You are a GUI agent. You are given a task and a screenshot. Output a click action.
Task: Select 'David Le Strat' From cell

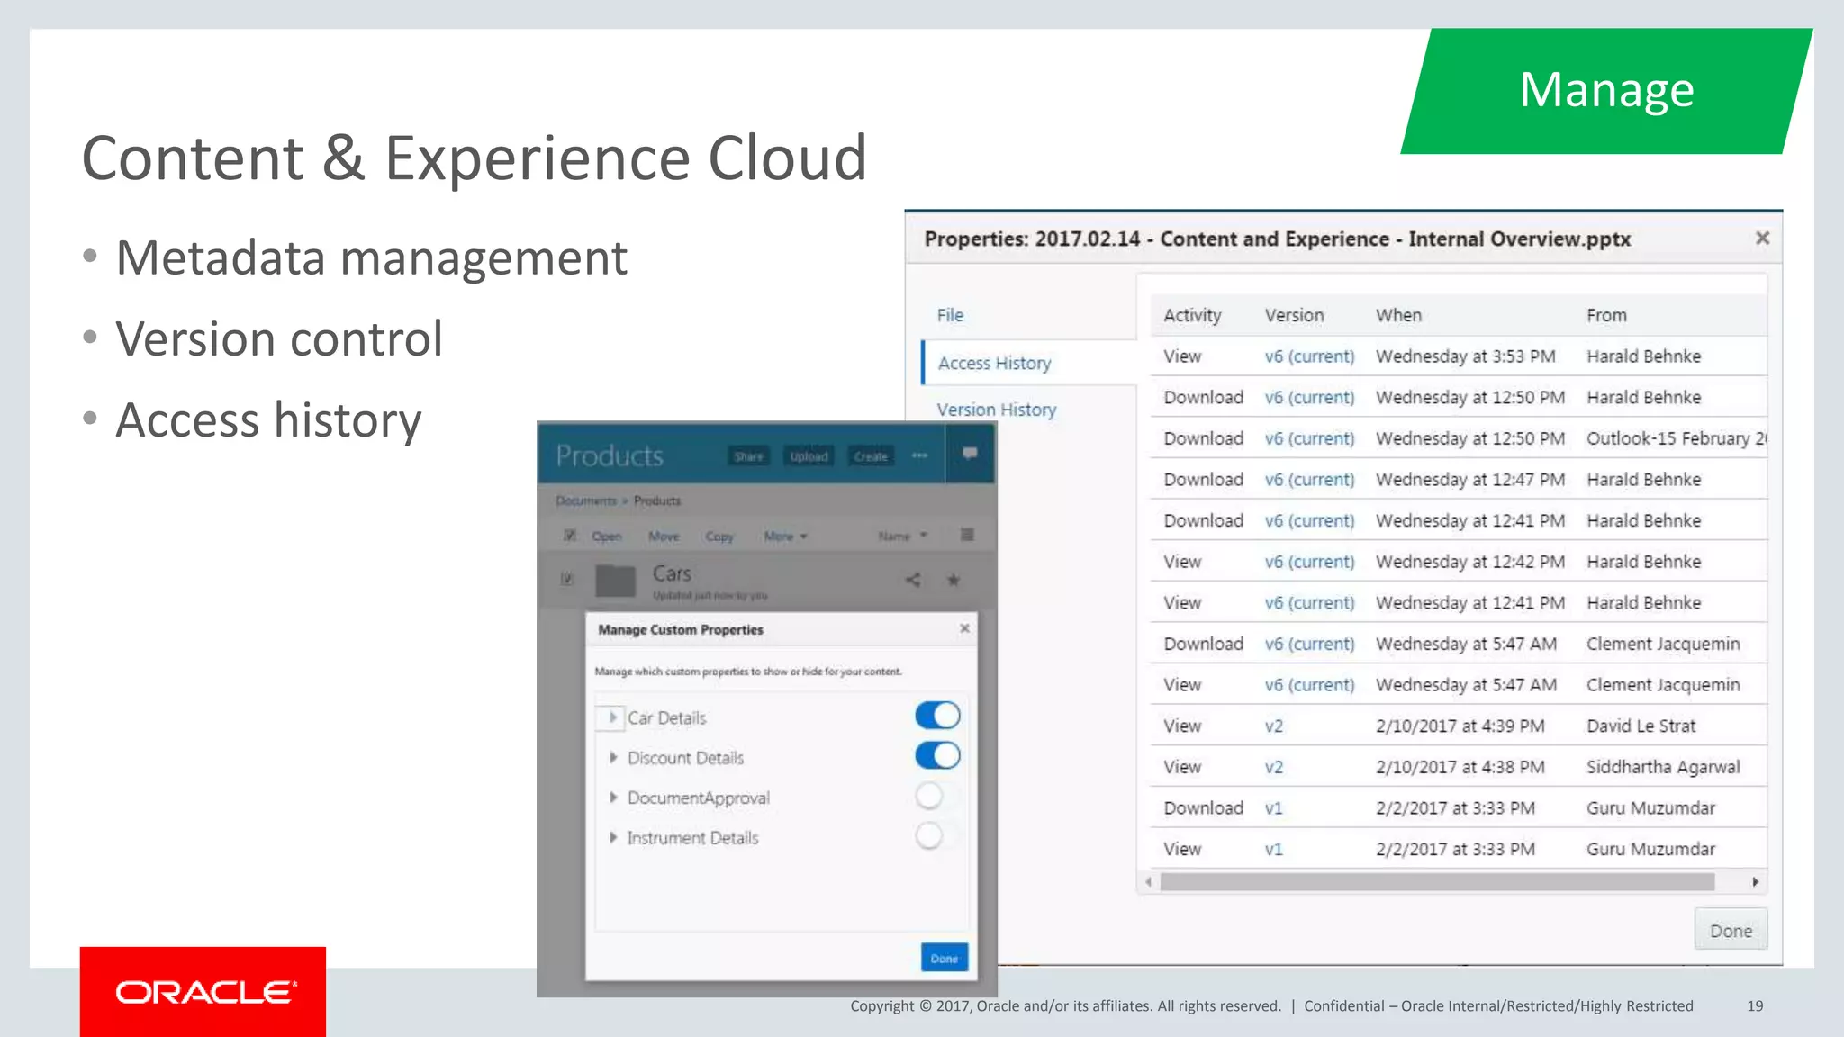click(x=1641, y=726)
